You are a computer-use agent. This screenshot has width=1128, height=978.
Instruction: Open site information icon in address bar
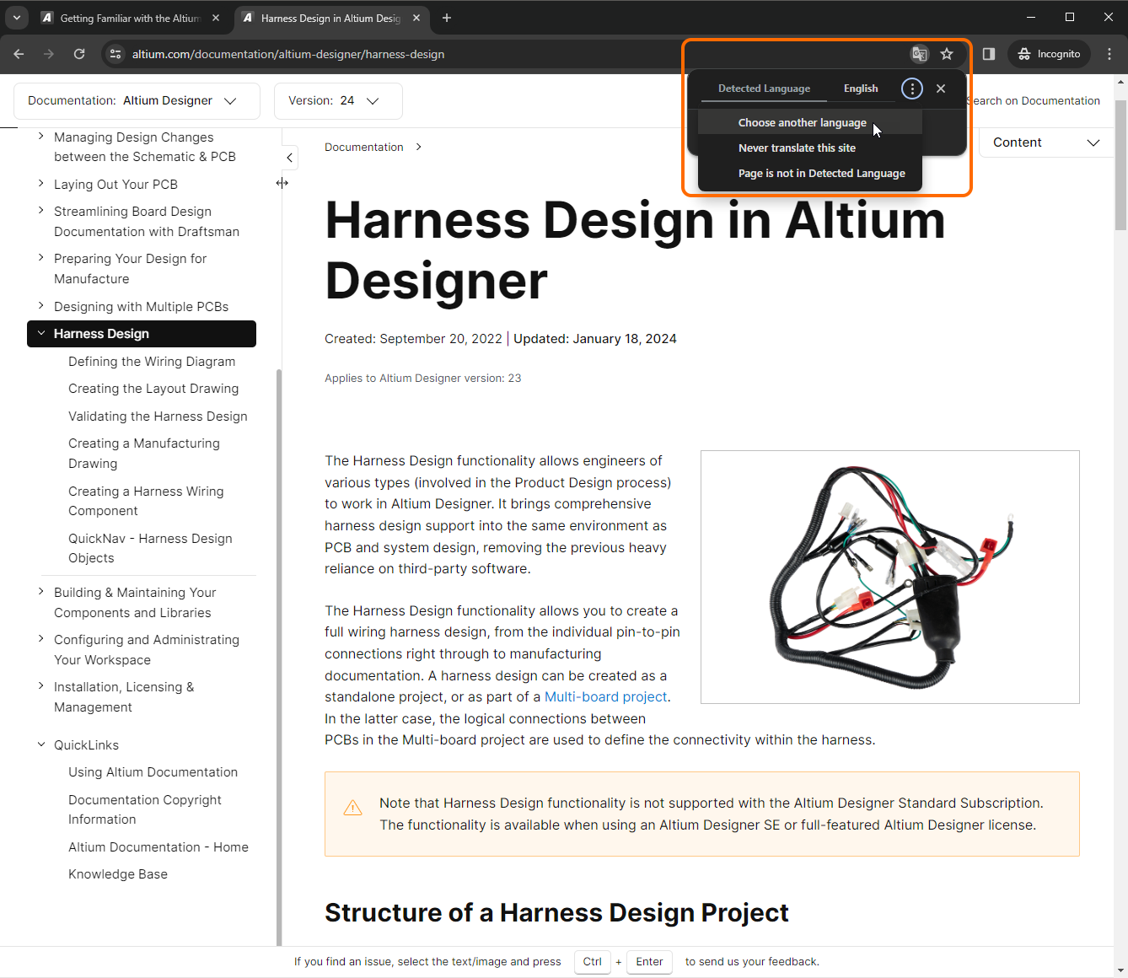(x=115, y=54)
